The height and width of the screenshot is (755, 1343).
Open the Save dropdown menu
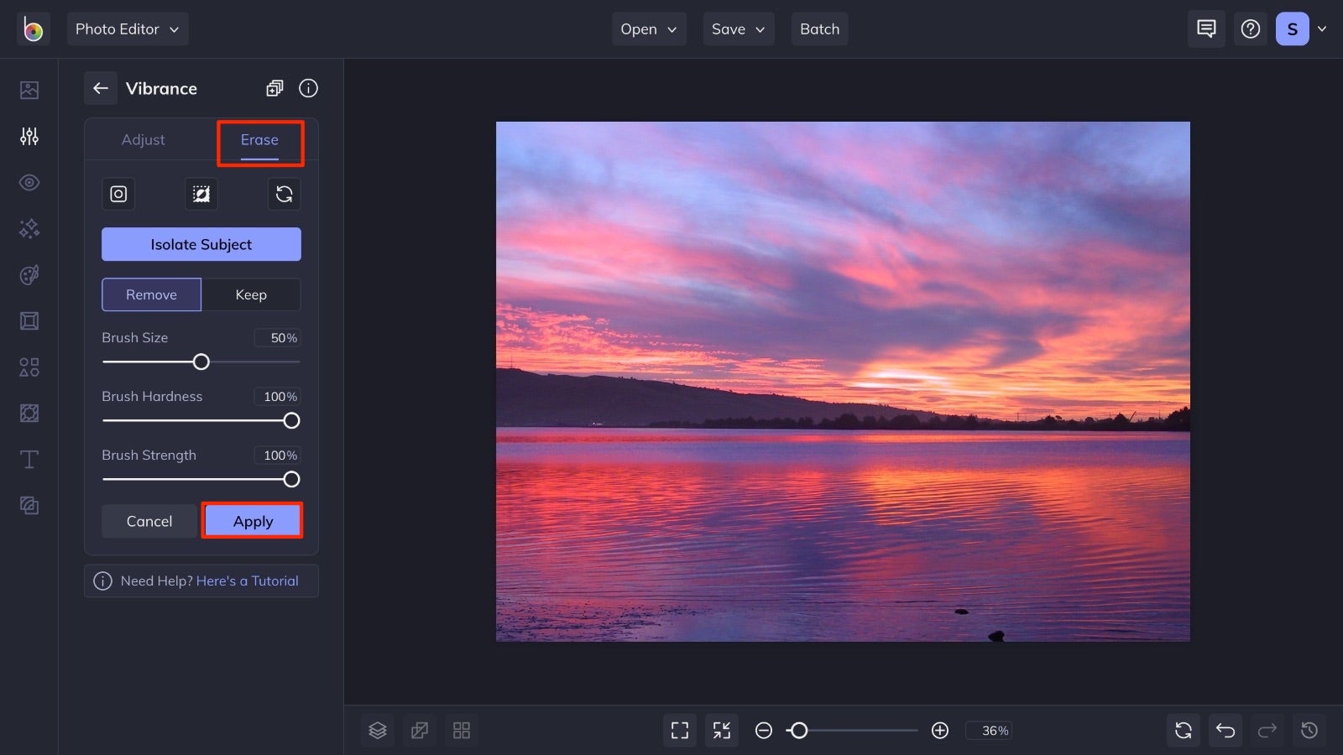(x=738, y=29)
